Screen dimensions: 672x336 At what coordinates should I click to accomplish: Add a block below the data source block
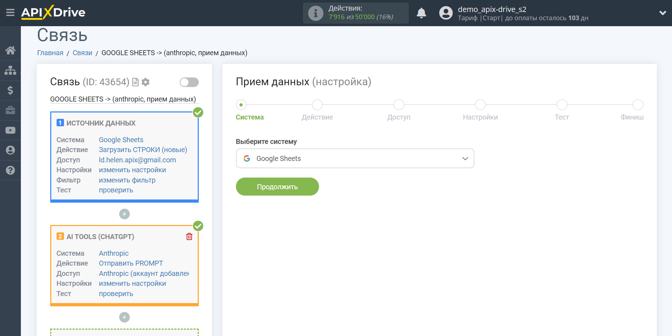click(124, 214)
